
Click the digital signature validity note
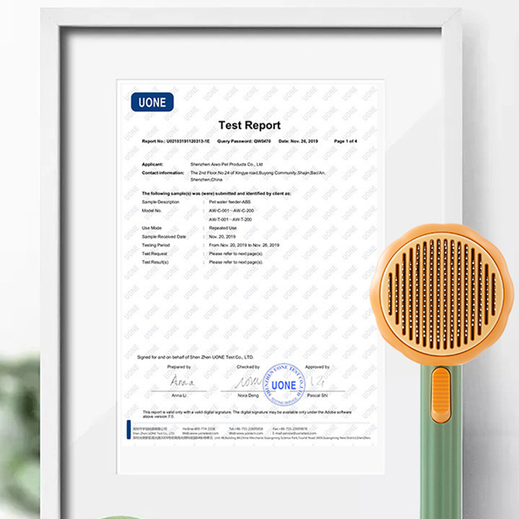247,414
